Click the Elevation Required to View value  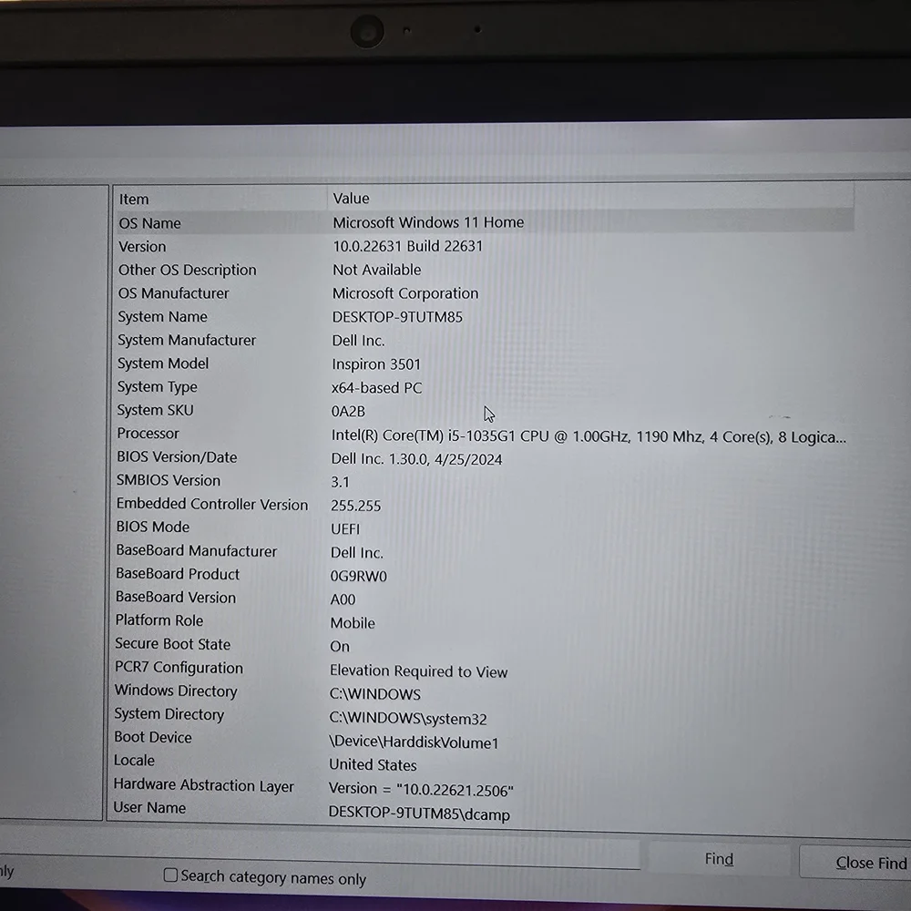click(418, 671)
